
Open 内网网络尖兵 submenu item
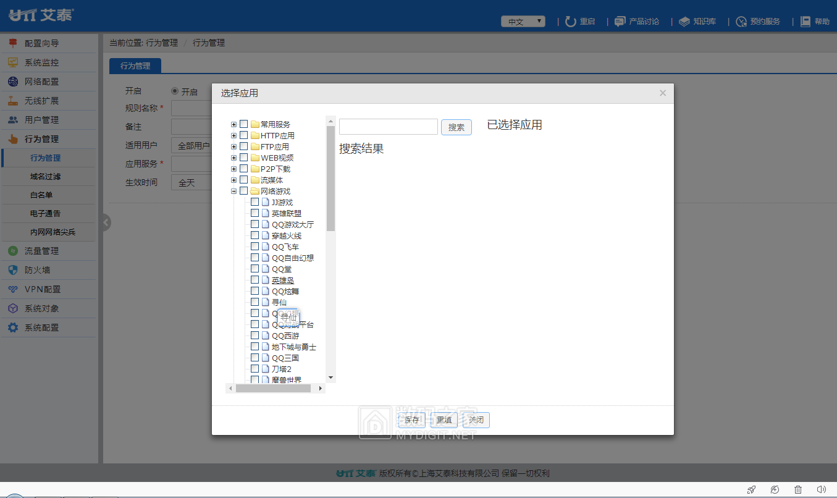point(53,232)
